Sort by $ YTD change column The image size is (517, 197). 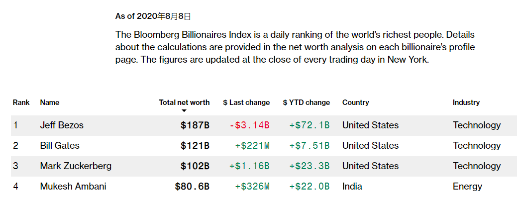(x=307, y=102)
